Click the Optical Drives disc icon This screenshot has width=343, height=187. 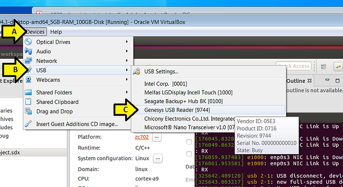28,42
